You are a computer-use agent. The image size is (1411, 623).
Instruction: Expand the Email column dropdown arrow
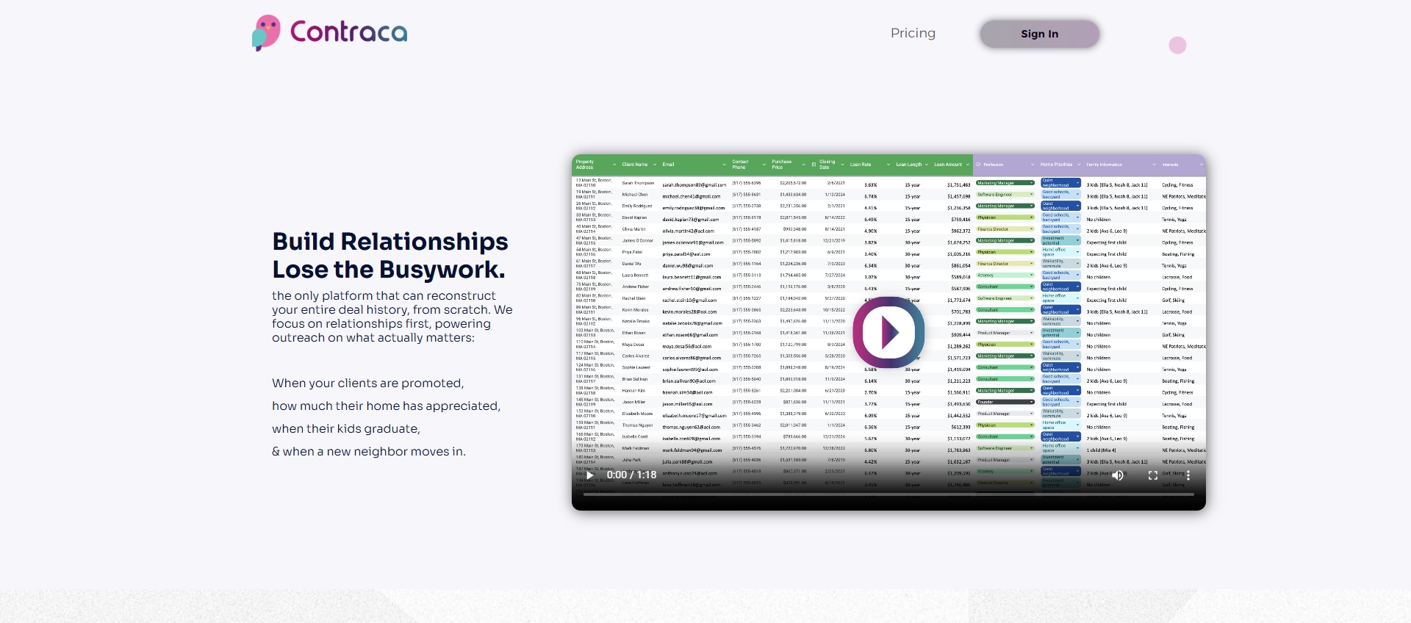tap(724, 165)
